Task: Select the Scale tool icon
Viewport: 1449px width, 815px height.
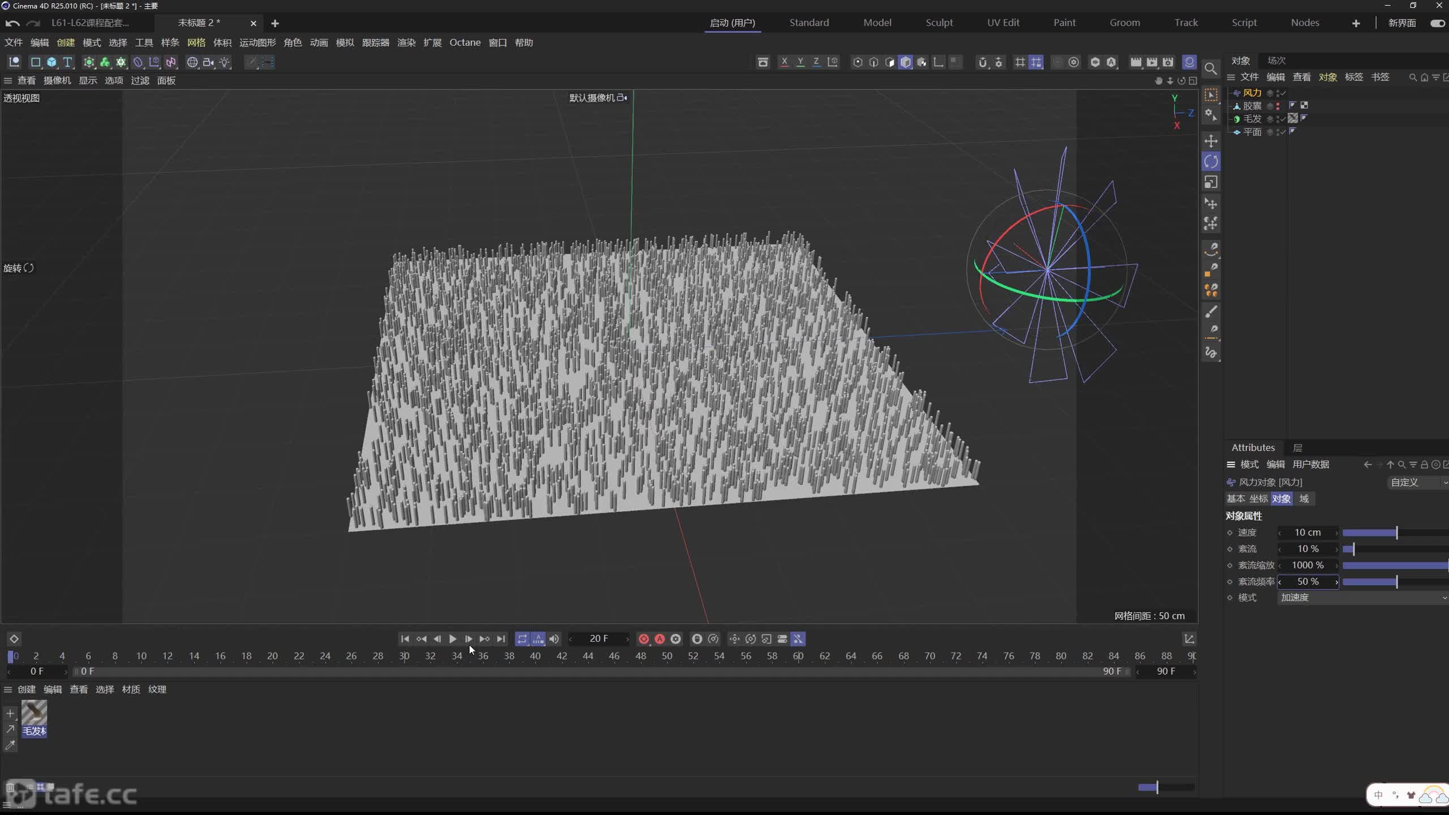Action: (x=1211, y=182)
